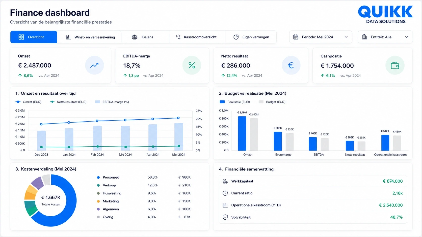Open the Winst- en verliesrekening tab

(x=89, y=37)
